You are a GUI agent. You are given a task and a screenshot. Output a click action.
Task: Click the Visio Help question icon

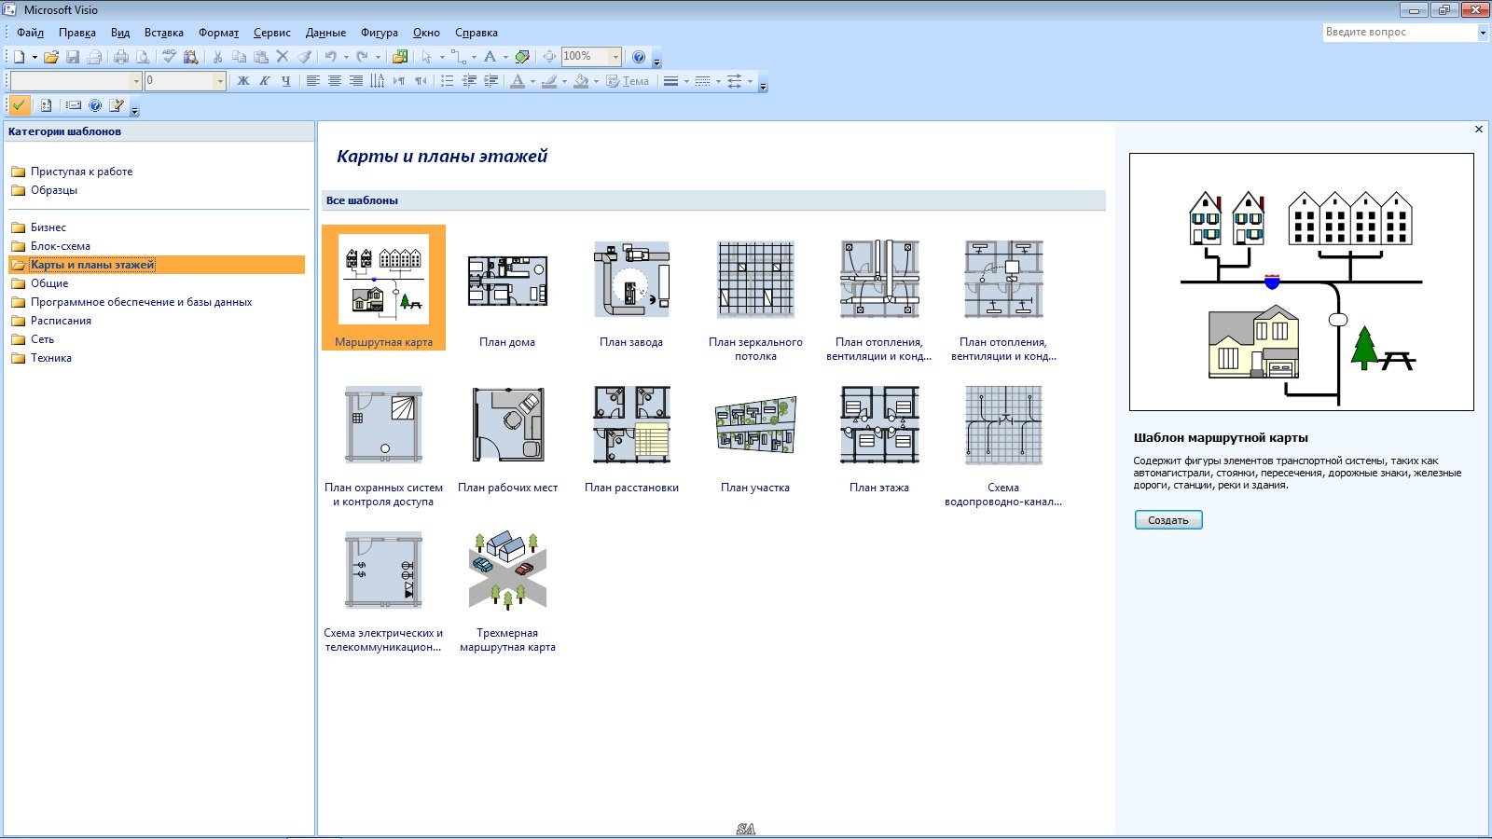(639, 57)
